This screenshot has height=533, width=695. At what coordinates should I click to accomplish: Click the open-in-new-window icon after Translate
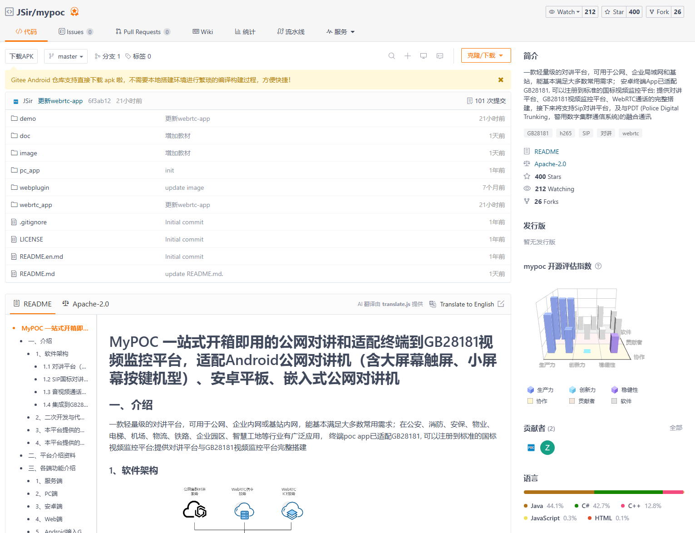click(x=501, y=304)
